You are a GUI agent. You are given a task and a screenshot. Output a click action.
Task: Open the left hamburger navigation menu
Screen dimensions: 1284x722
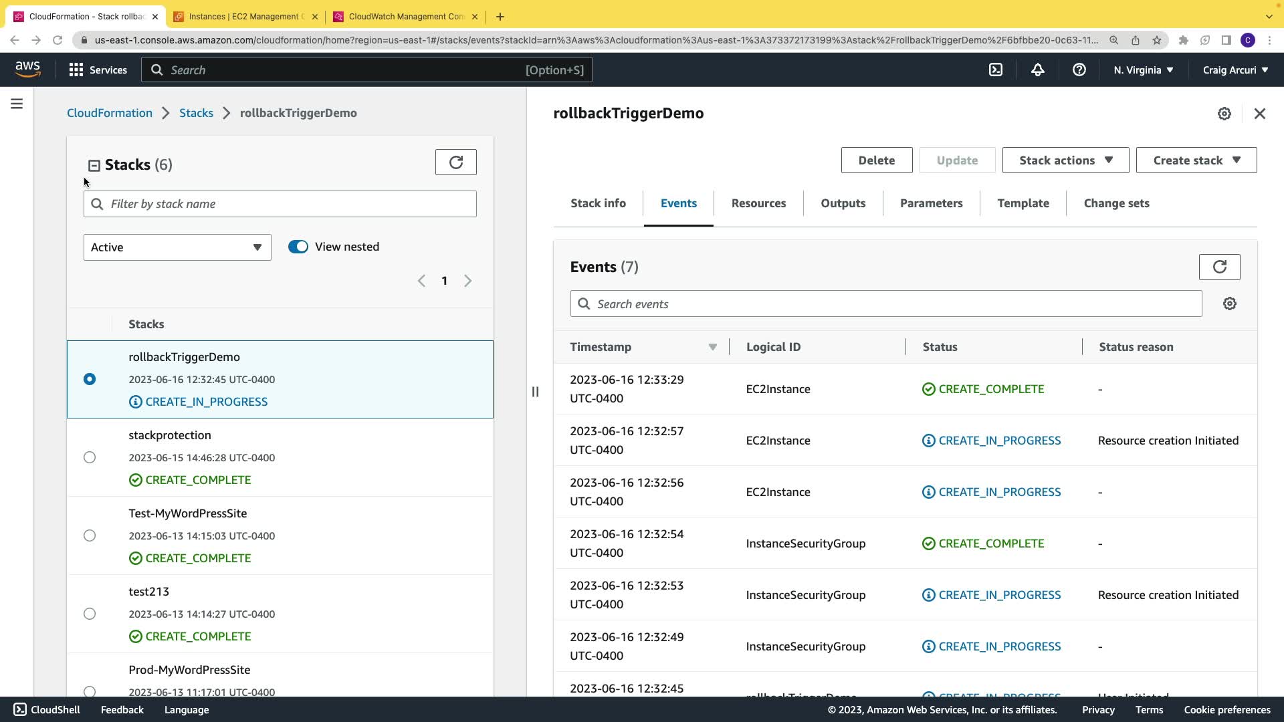click(x=17, y=104)
